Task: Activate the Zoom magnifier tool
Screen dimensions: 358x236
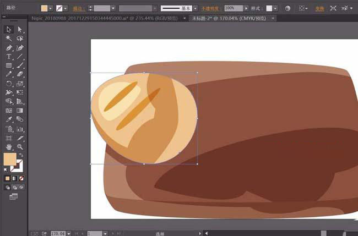Action: (20, 147)
